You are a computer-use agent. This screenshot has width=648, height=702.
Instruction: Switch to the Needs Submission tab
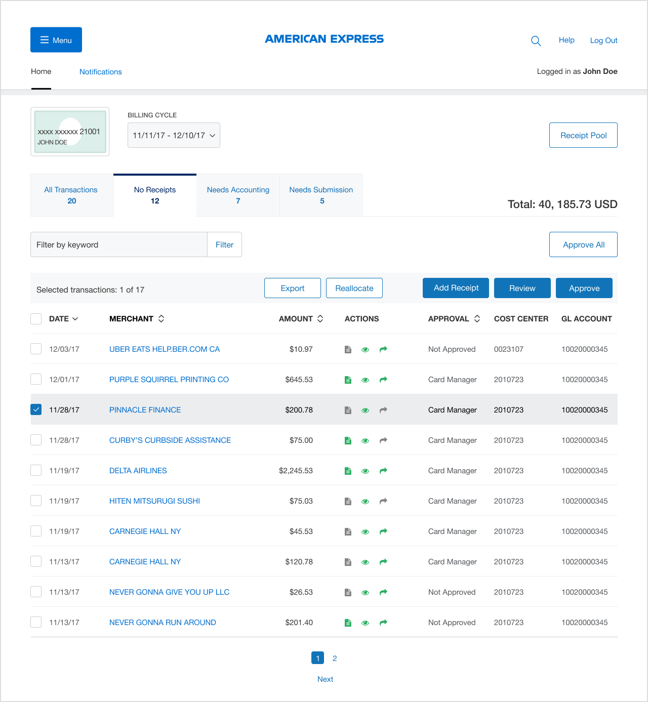(x=321, y=195)
